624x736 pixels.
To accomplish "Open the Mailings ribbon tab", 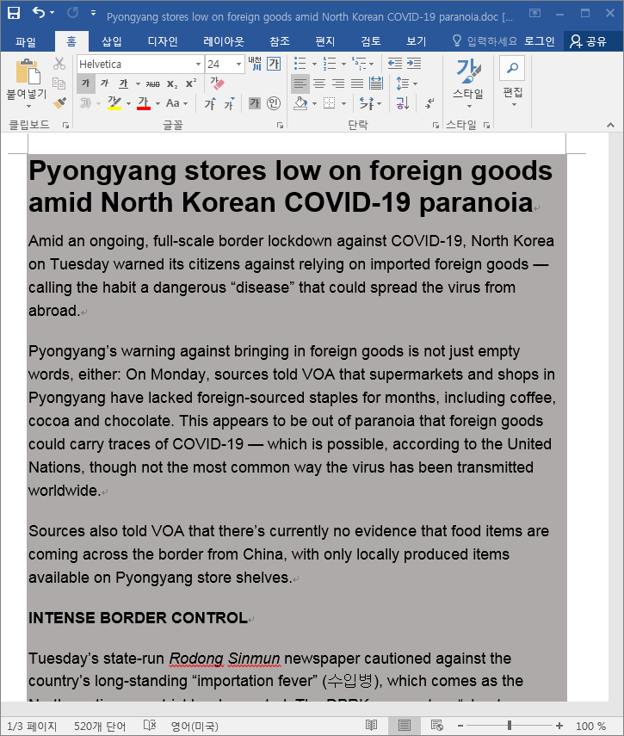I will pyautogui.click(x=325, y=41).
